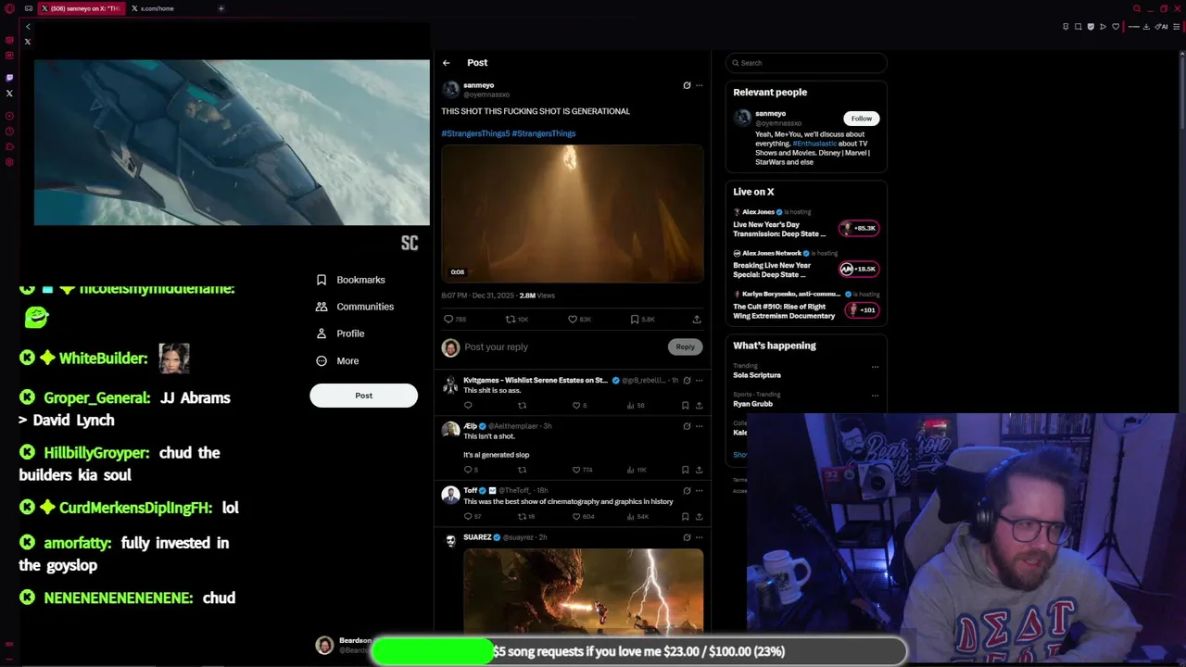Click the Opera GX logo menu

coord(9,8)
